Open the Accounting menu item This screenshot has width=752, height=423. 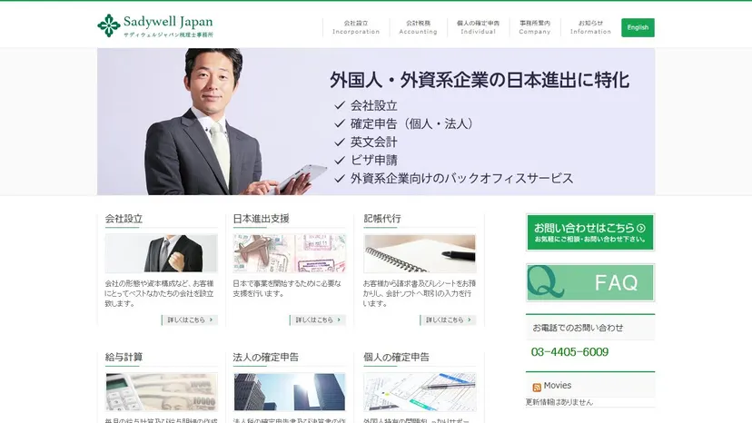pos(418,27)
